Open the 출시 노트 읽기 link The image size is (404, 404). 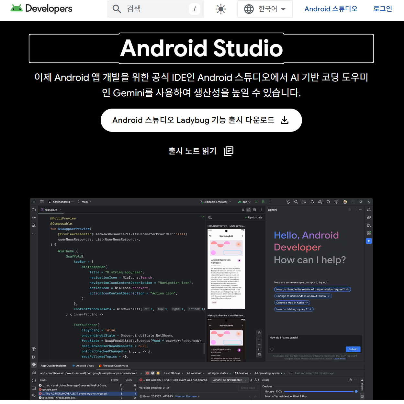point(201,151)
